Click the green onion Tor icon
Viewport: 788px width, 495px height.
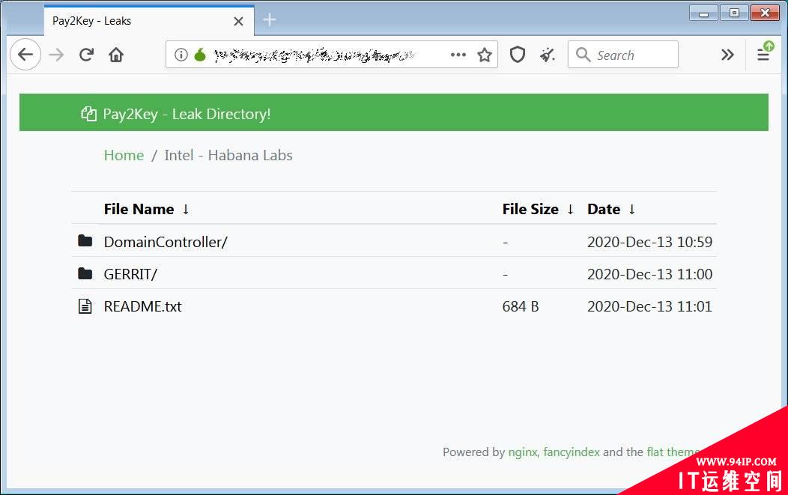click(x=200, y=54)
